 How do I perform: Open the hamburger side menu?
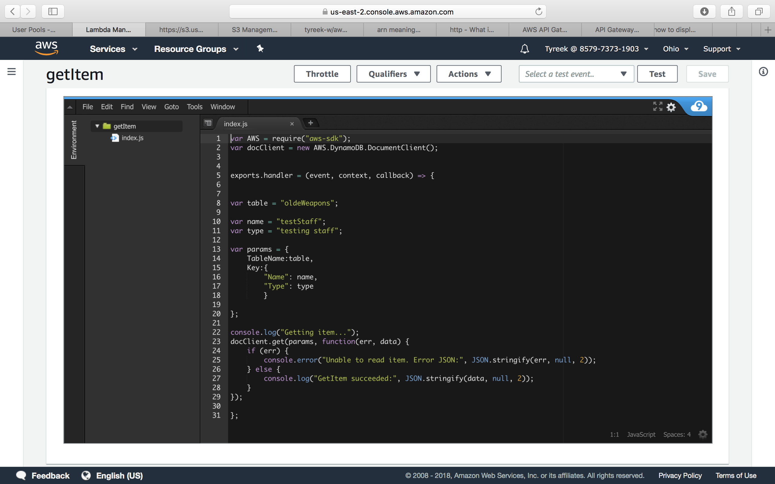(12, 71)
